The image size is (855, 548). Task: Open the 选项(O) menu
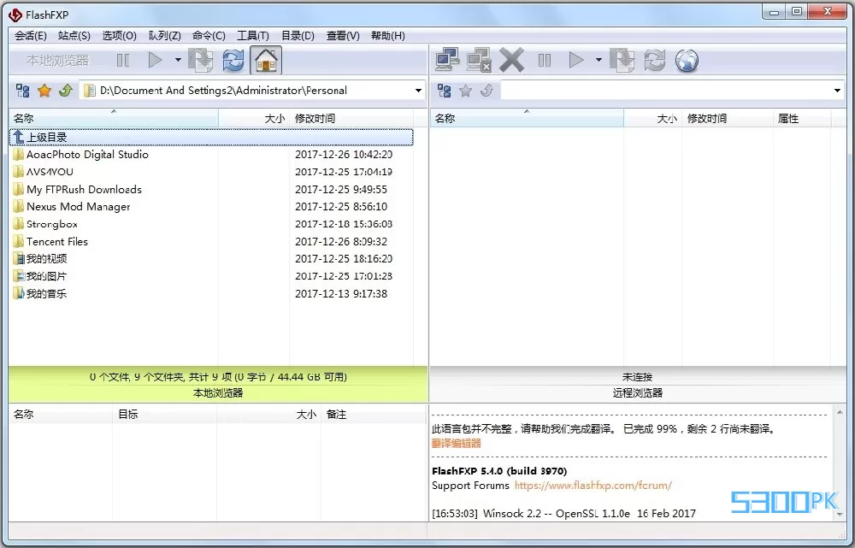pos(120,36)
